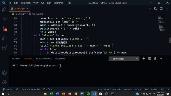Open Google Chrome from the taskbar

click(x=76, y=94)
